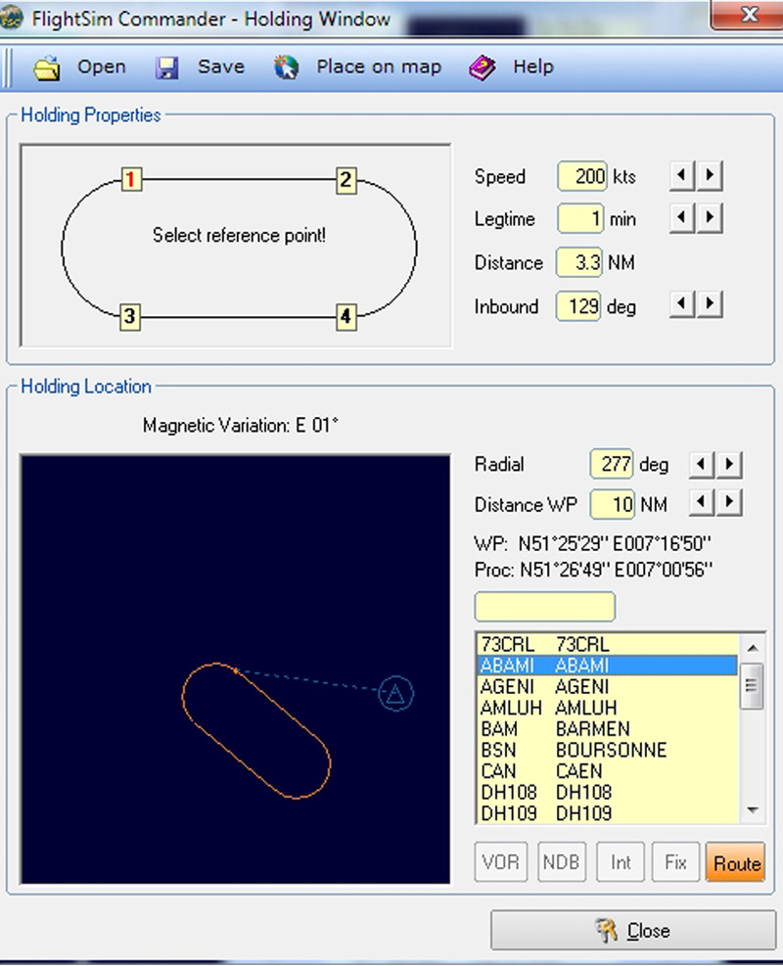Select DH108 in the waypoint list
Screen dimensions: 783x966
point(608,792)
